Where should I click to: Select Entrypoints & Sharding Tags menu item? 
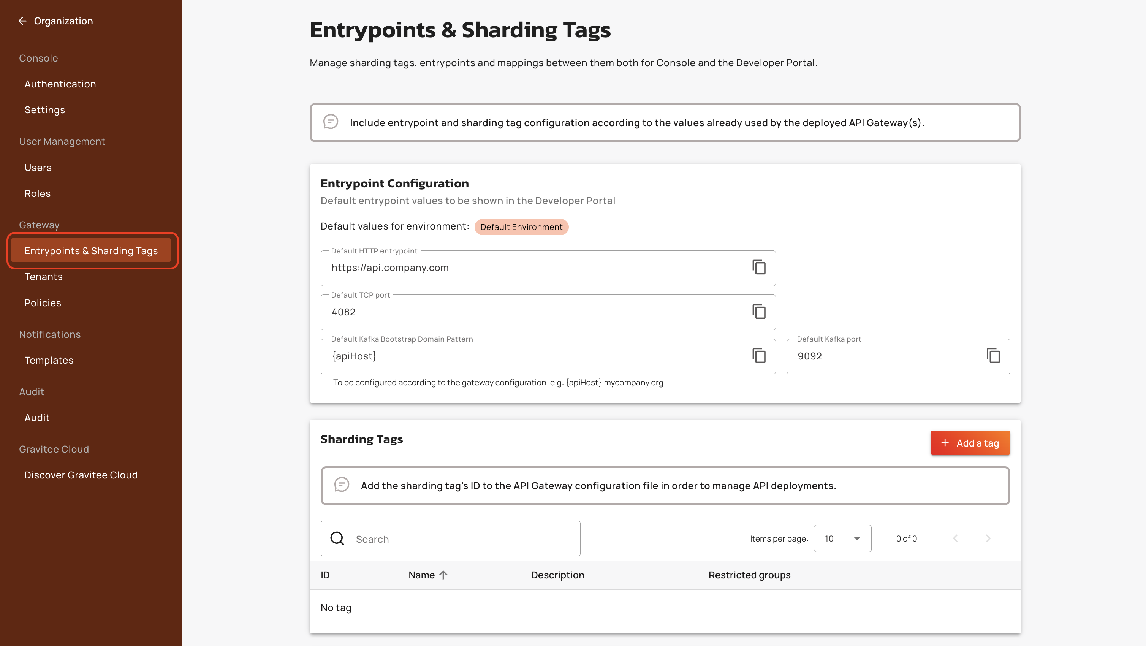[x=91, y=251]
